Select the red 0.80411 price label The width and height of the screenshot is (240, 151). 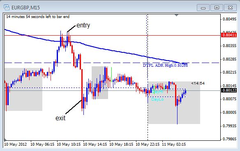click(229, 35)
